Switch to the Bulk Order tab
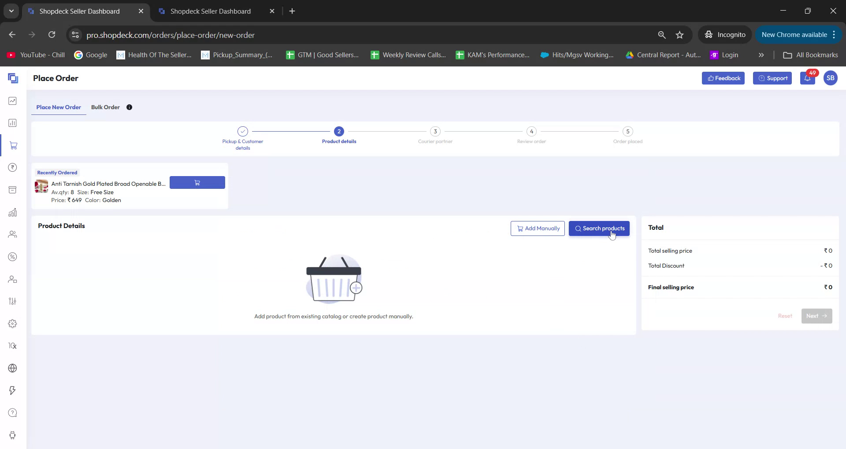 pyautogui.click(x=105, y=107)
